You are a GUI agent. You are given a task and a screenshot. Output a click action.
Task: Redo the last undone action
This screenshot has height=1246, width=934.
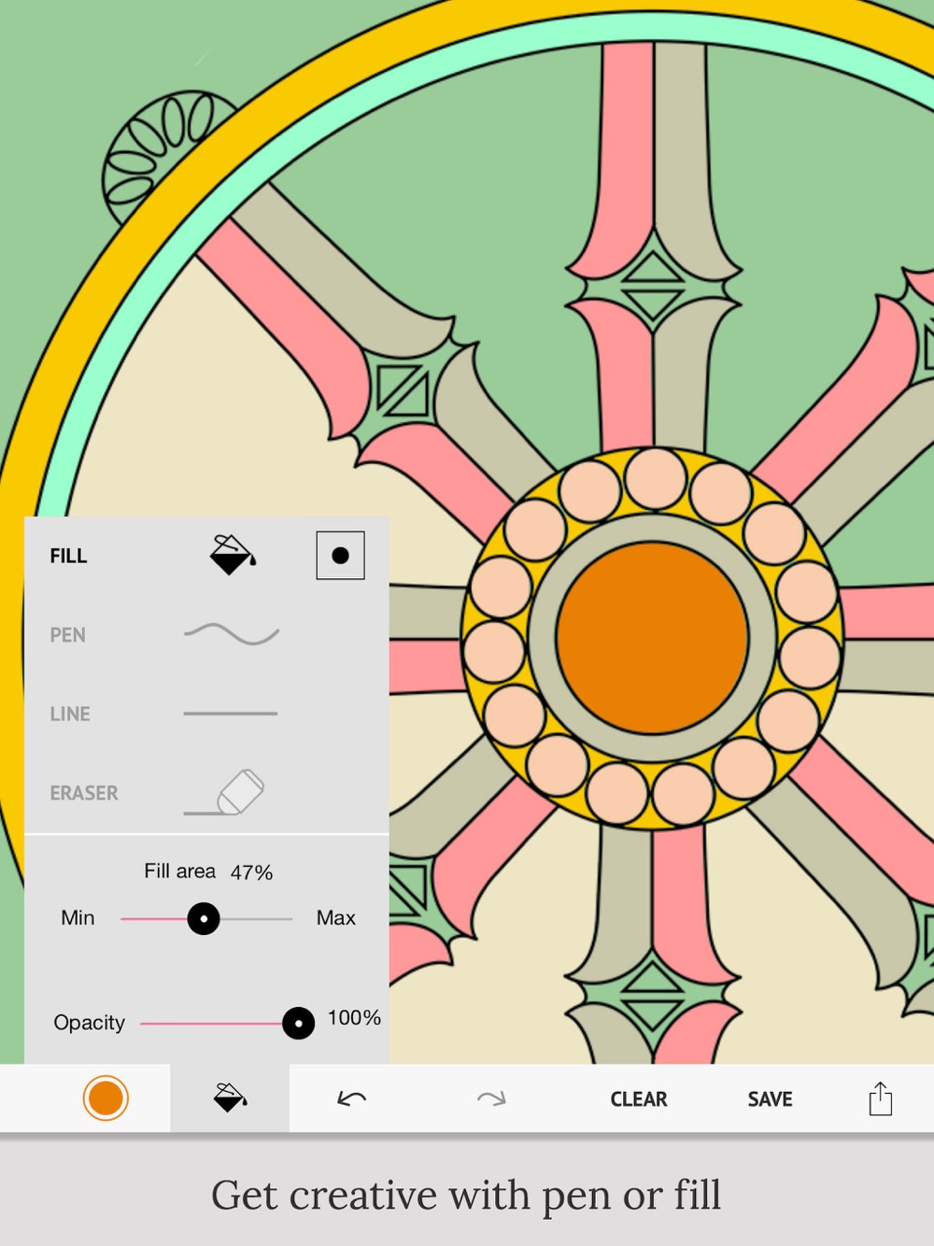[491, 1098]
